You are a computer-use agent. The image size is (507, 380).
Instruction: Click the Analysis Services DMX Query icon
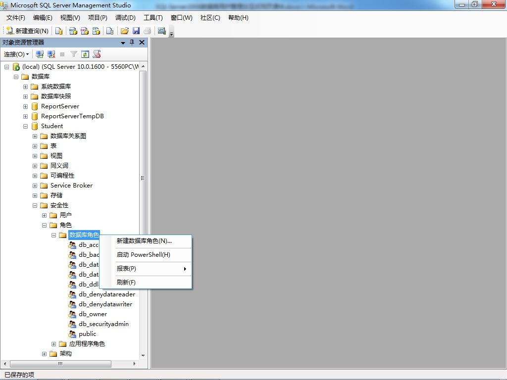85,31
